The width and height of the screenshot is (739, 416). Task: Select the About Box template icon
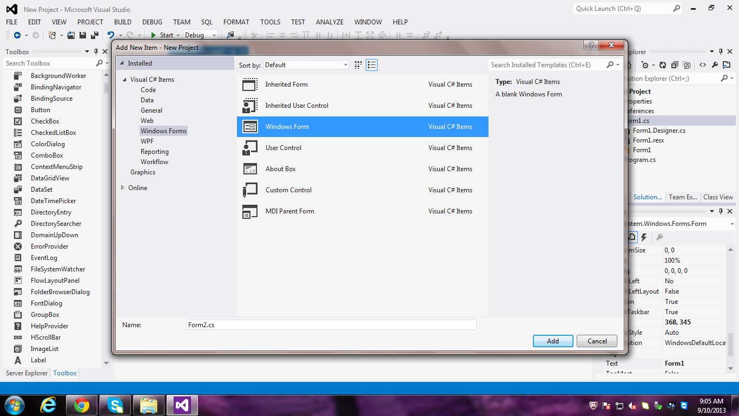tap(250, 169)
